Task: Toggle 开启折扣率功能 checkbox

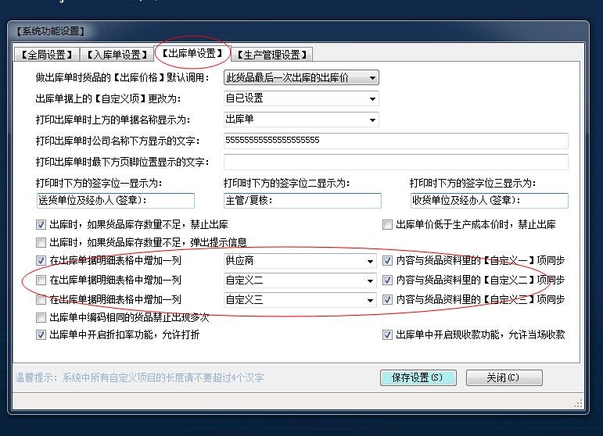Action: pyautogui.click(x=41, y=334)
